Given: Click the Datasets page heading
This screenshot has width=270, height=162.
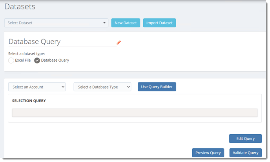Looking at the screenshot, I should [x=20, y=7].
